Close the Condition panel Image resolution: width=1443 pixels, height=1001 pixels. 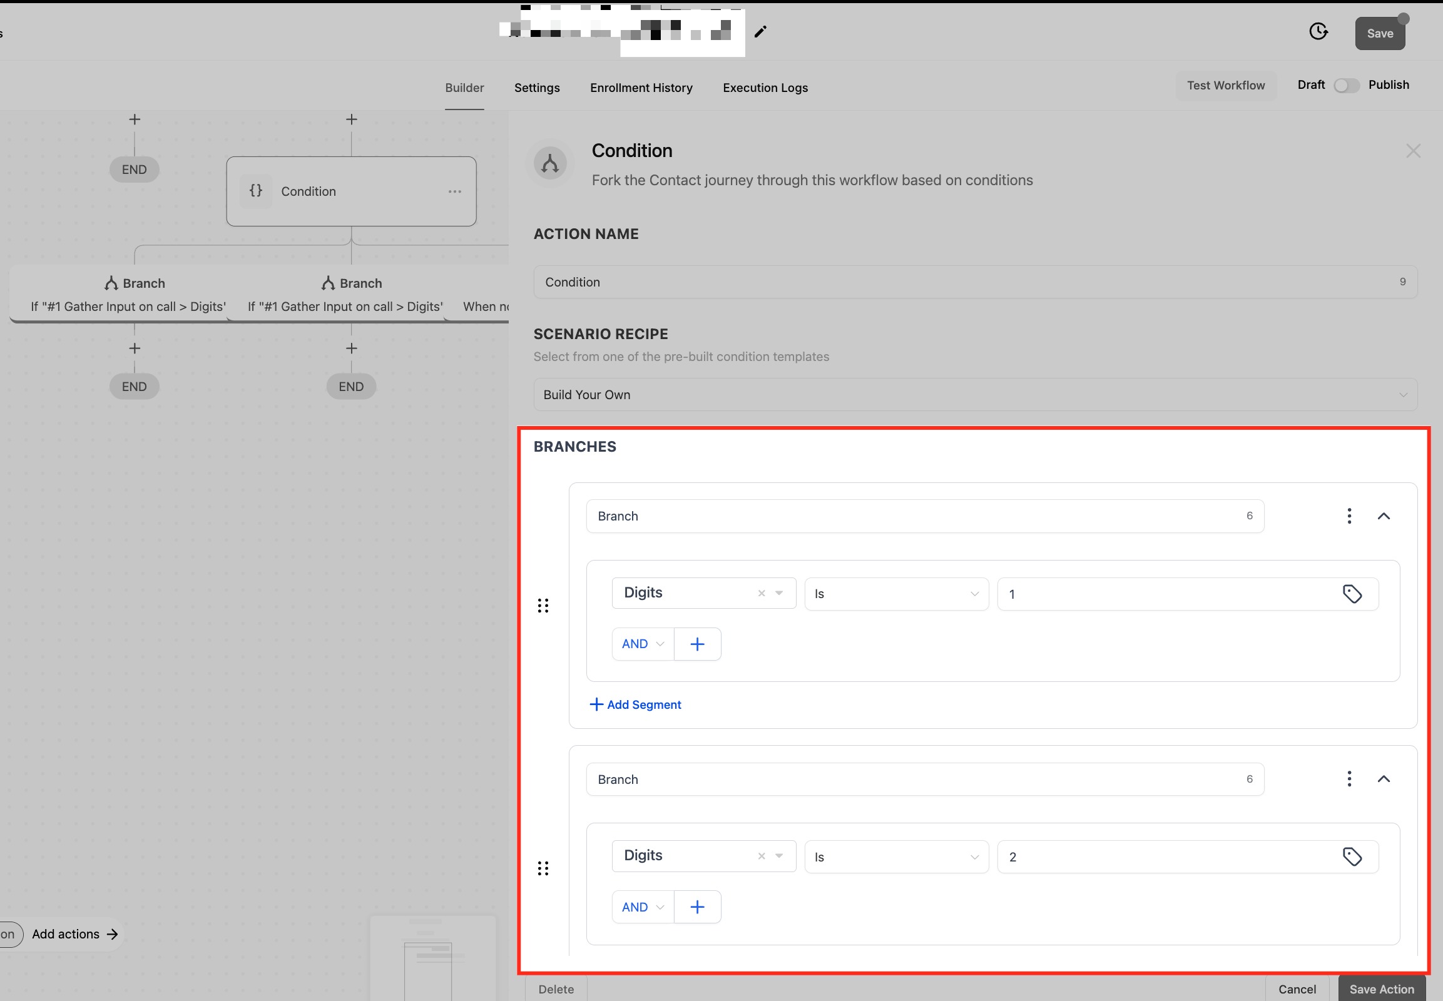[1413, 151]
